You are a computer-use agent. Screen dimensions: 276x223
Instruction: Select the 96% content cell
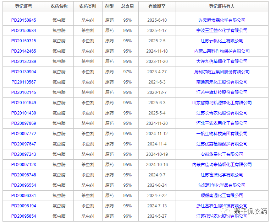click(x=127, y=216)
